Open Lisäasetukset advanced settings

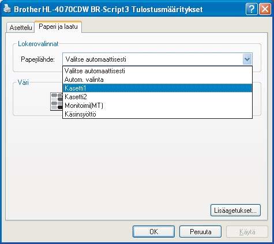pyautogui.click(x=235, y=211)
